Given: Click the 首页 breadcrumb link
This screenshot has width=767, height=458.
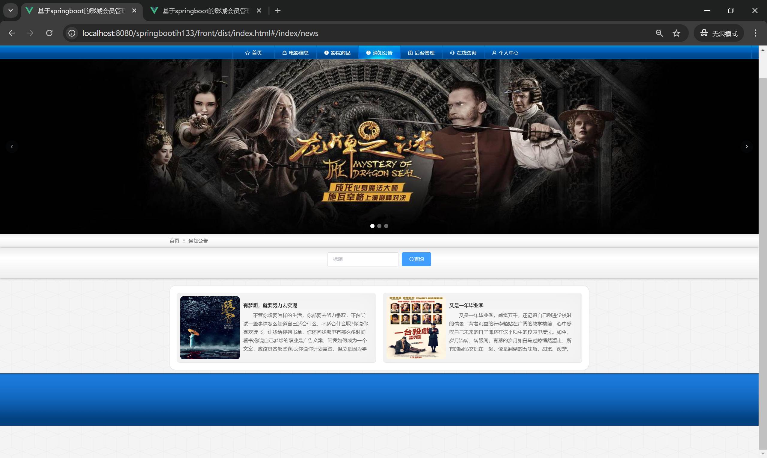Looking at the screenshot, I should click(174, 241).
